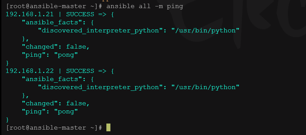The width and height of the screenshot is (306, 135).
Task: Click the 'ansible all -m ping' command text
Action: (x=145, y=6)
